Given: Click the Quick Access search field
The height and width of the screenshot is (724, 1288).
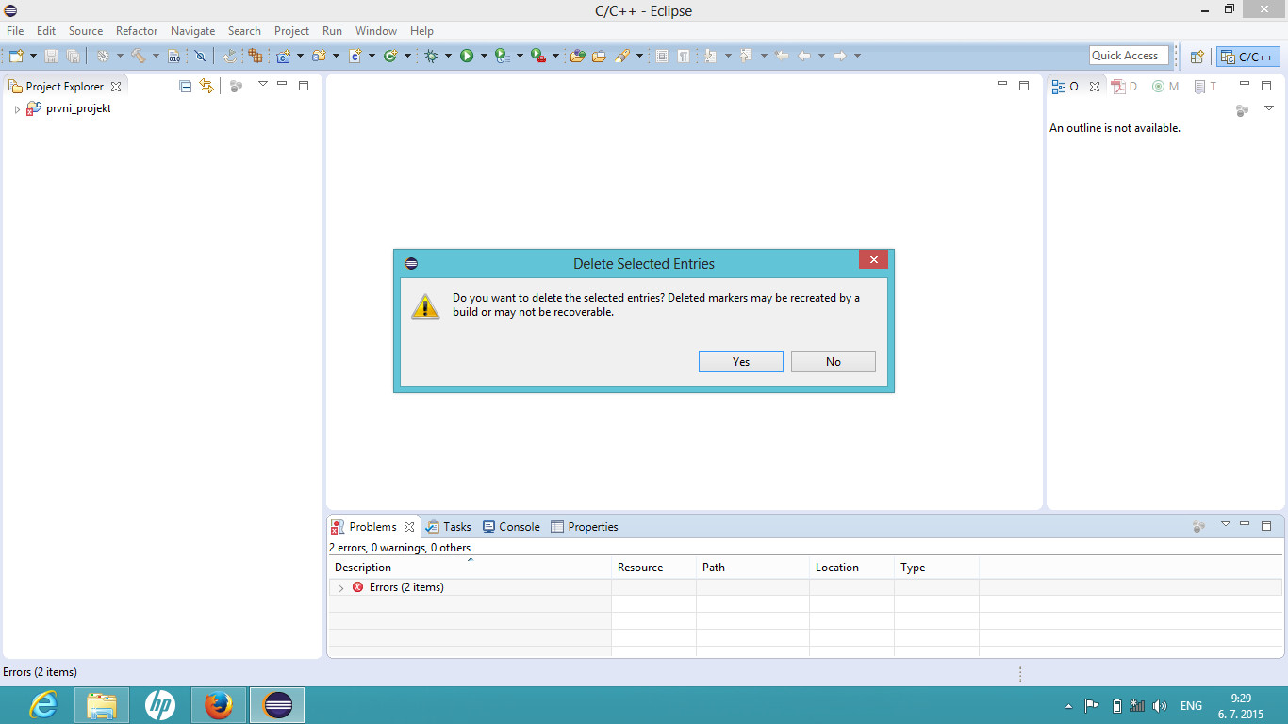Looking at the screenshot, I should click(1129, 56).
